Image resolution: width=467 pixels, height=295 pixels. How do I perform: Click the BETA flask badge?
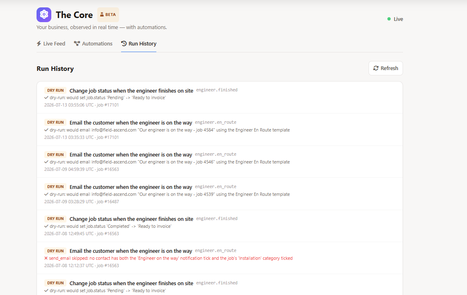point(108,15)
